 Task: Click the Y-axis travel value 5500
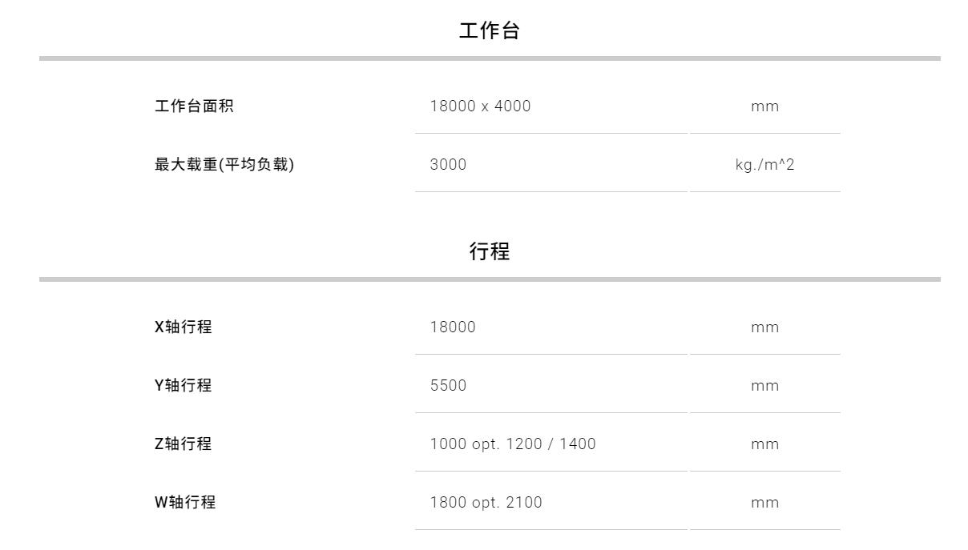tap(448, 385)
